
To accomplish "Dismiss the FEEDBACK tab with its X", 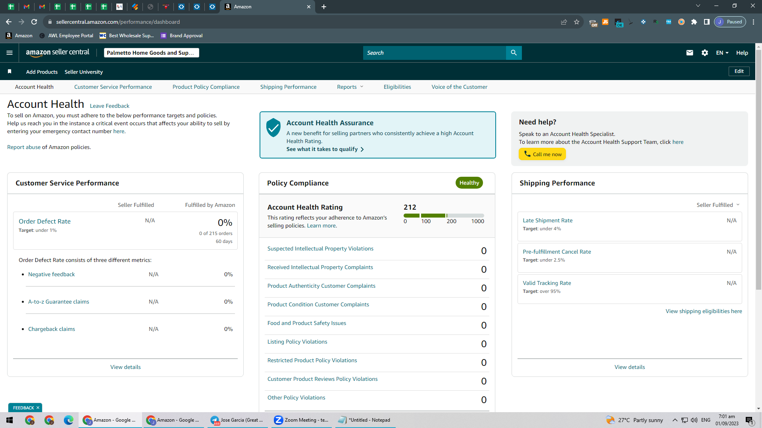I will click(38, 408).
